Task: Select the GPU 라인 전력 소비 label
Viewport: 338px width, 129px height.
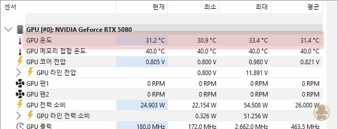Action: (63, 116)
